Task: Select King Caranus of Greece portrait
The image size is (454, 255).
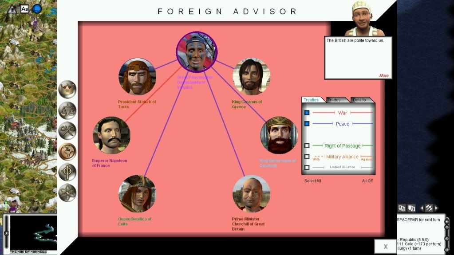Action: click(x=251, y=76)
